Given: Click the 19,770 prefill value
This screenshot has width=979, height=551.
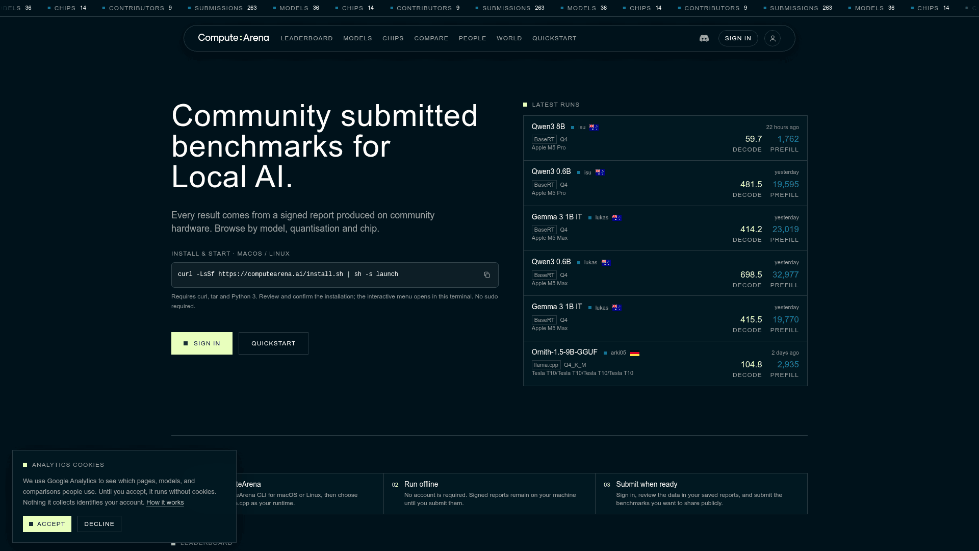Looking at the screenshot, I should (x=786, y=320).
